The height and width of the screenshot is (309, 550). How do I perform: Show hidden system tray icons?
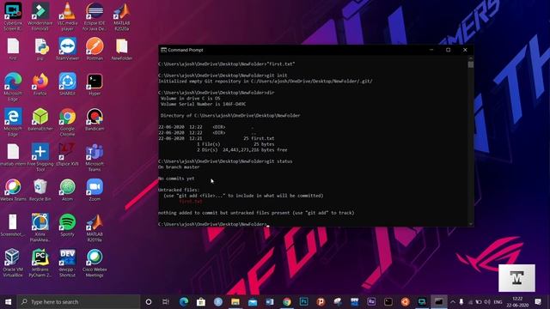tap(453, 301)
